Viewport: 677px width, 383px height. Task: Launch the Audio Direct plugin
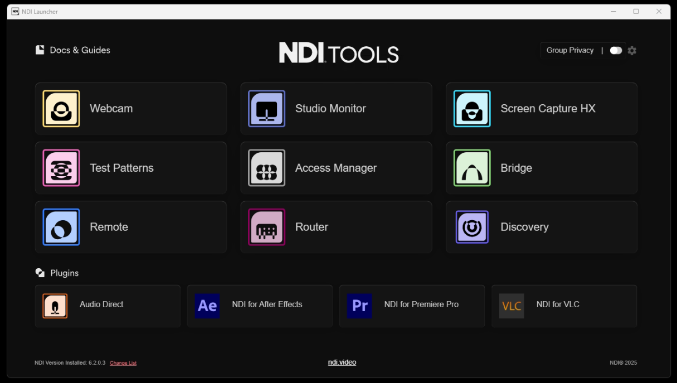pyautogui.click(x=107, y=306)
